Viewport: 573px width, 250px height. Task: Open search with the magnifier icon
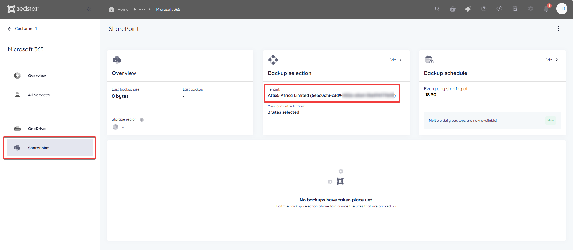point(437,9)
